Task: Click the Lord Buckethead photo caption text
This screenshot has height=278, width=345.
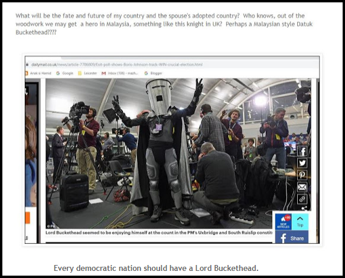Action: tap(159, 232)
